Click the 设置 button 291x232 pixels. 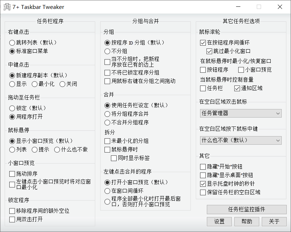tap(219, 222)
